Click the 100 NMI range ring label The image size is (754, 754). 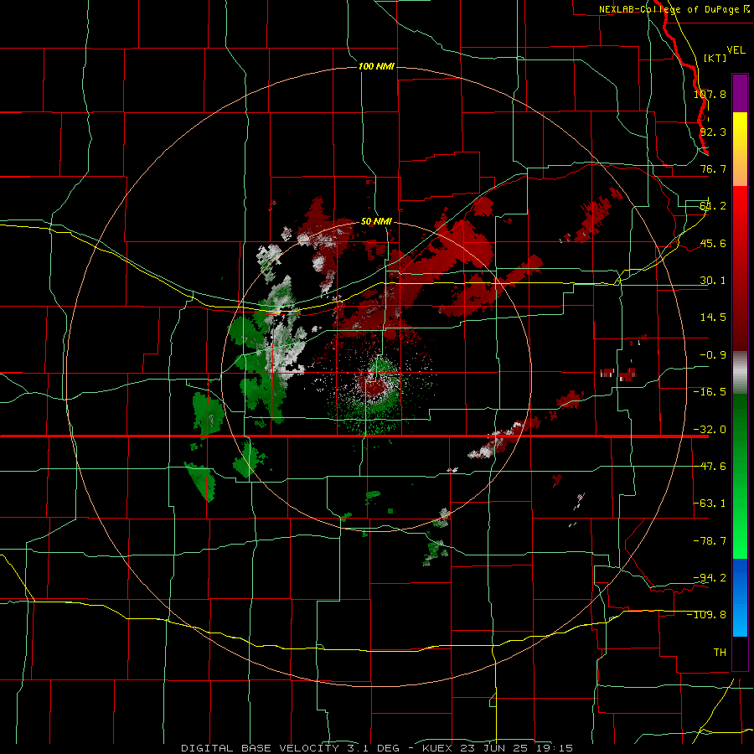coord(376,66)
